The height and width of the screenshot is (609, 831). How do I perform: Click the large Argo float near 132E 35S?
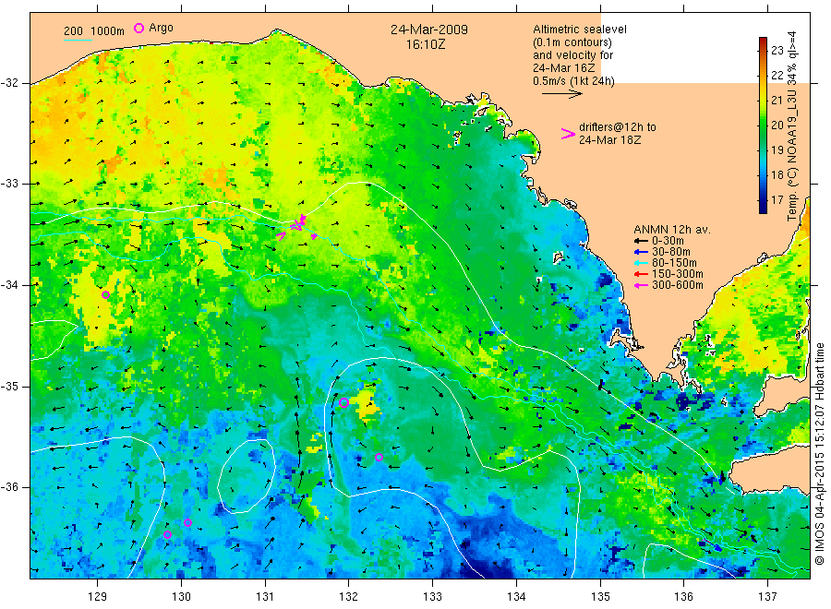pyautogui.click(x=343, y=402)
